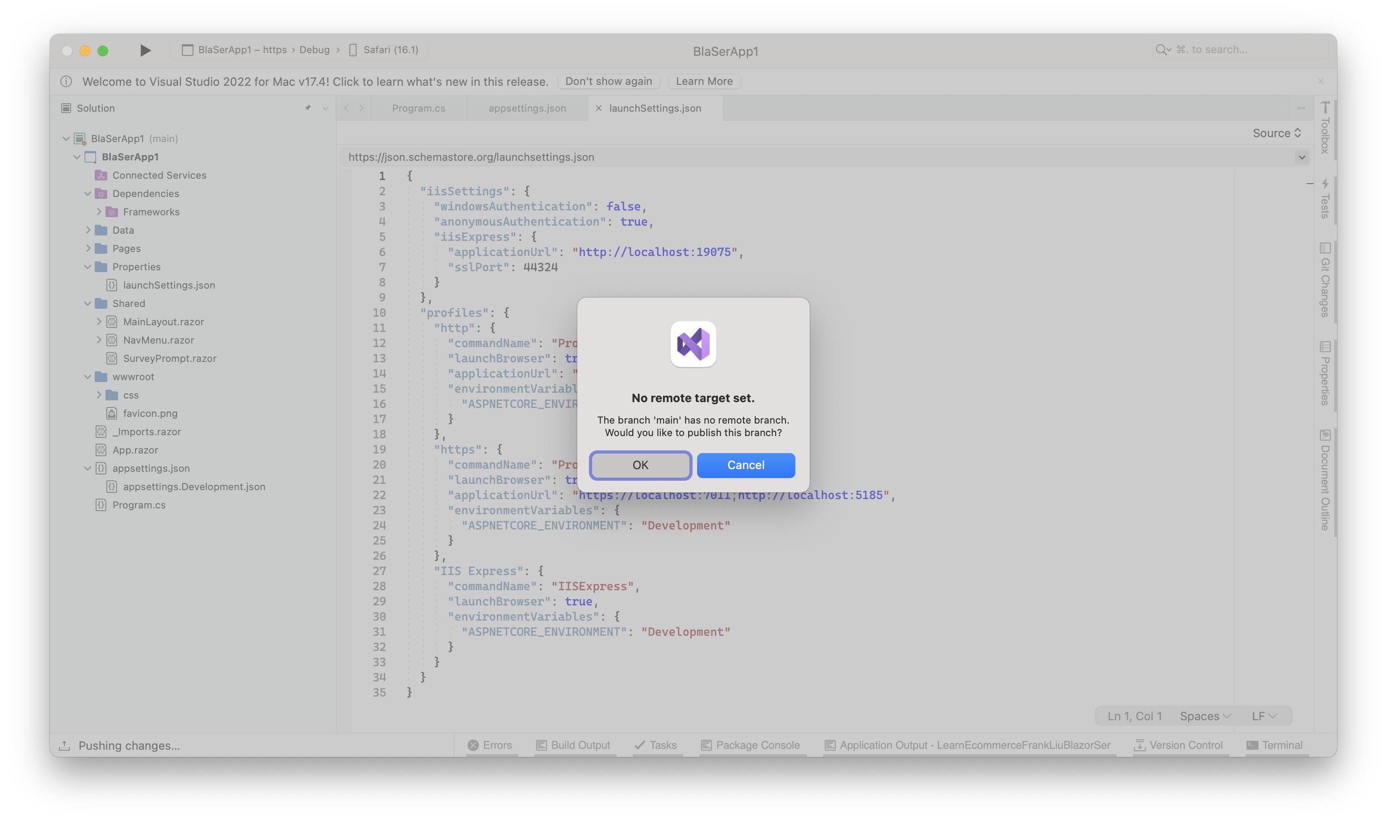Switch to the Program.cs tab

418,108
